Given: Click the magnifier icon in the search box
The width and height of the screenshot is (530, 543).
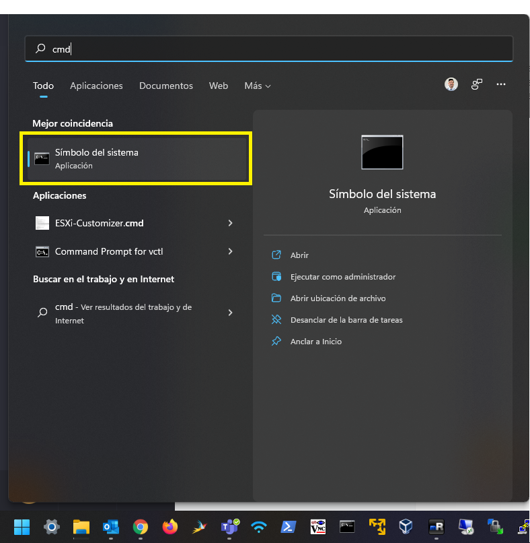Looking at the screenshot, I should [x=40, y=49].
